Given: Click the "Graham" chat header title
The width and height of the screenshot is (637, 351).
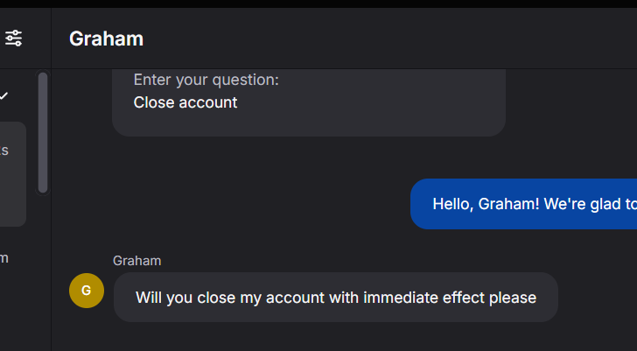Looking at the screenshot, I should point(106,39).
